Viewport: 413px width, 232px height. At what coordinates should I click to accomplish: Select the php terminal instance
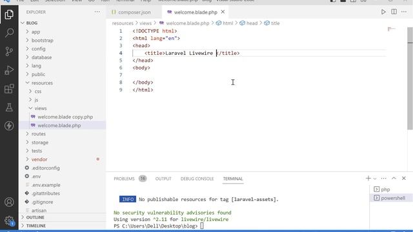(x=391, y=189)
